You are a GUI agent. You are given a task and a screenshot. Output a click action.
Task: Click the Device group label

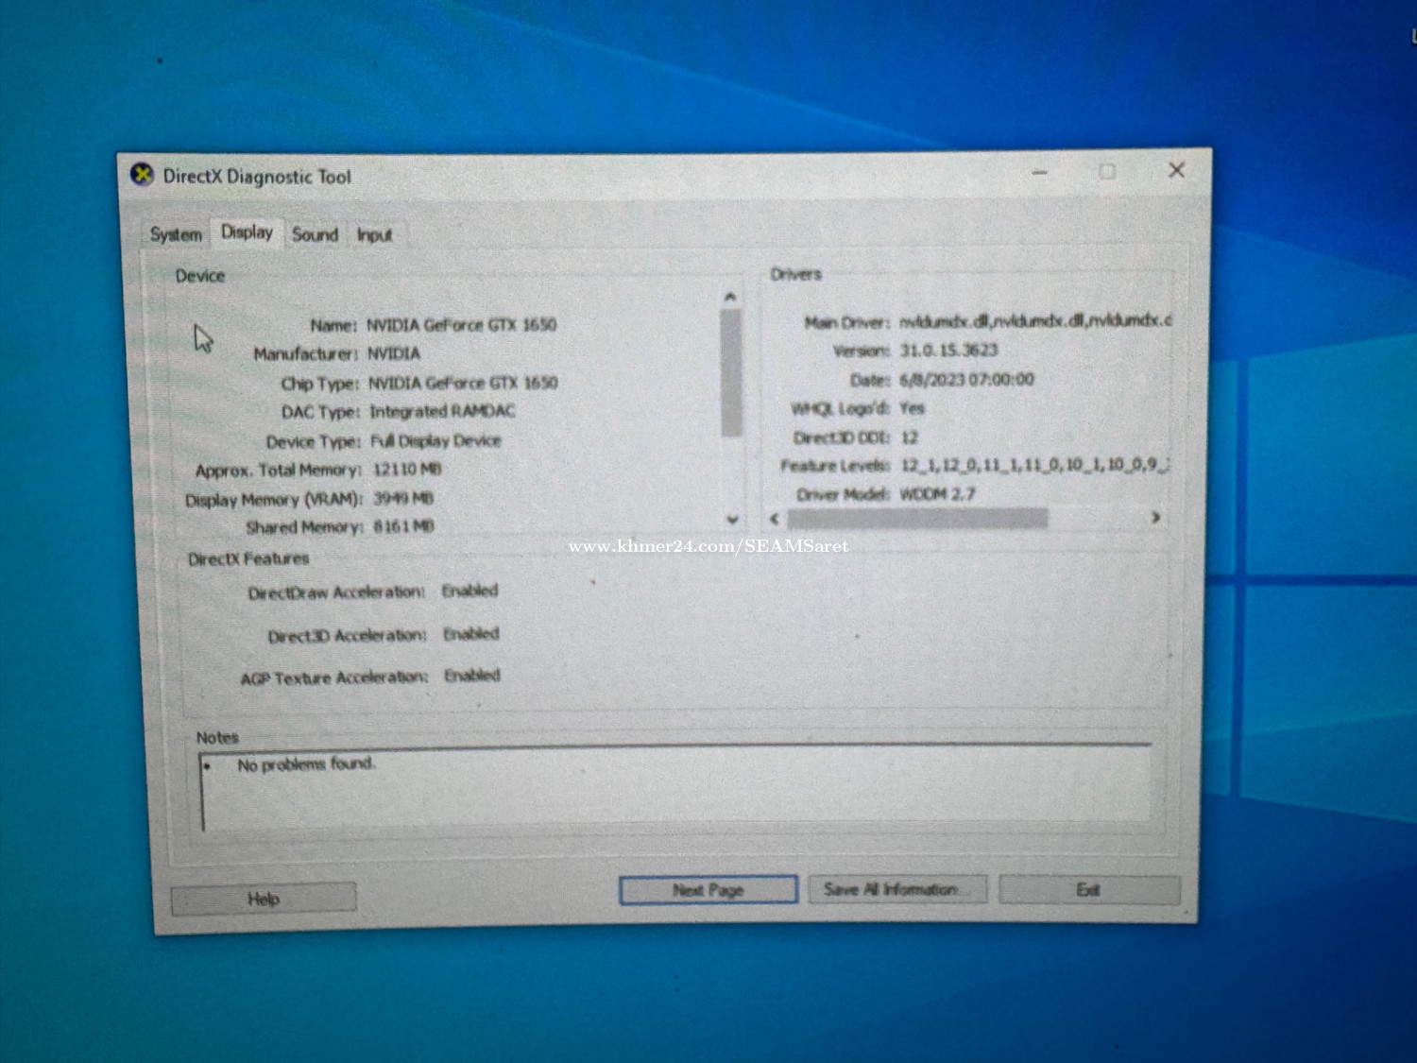(x=200, y=276)
